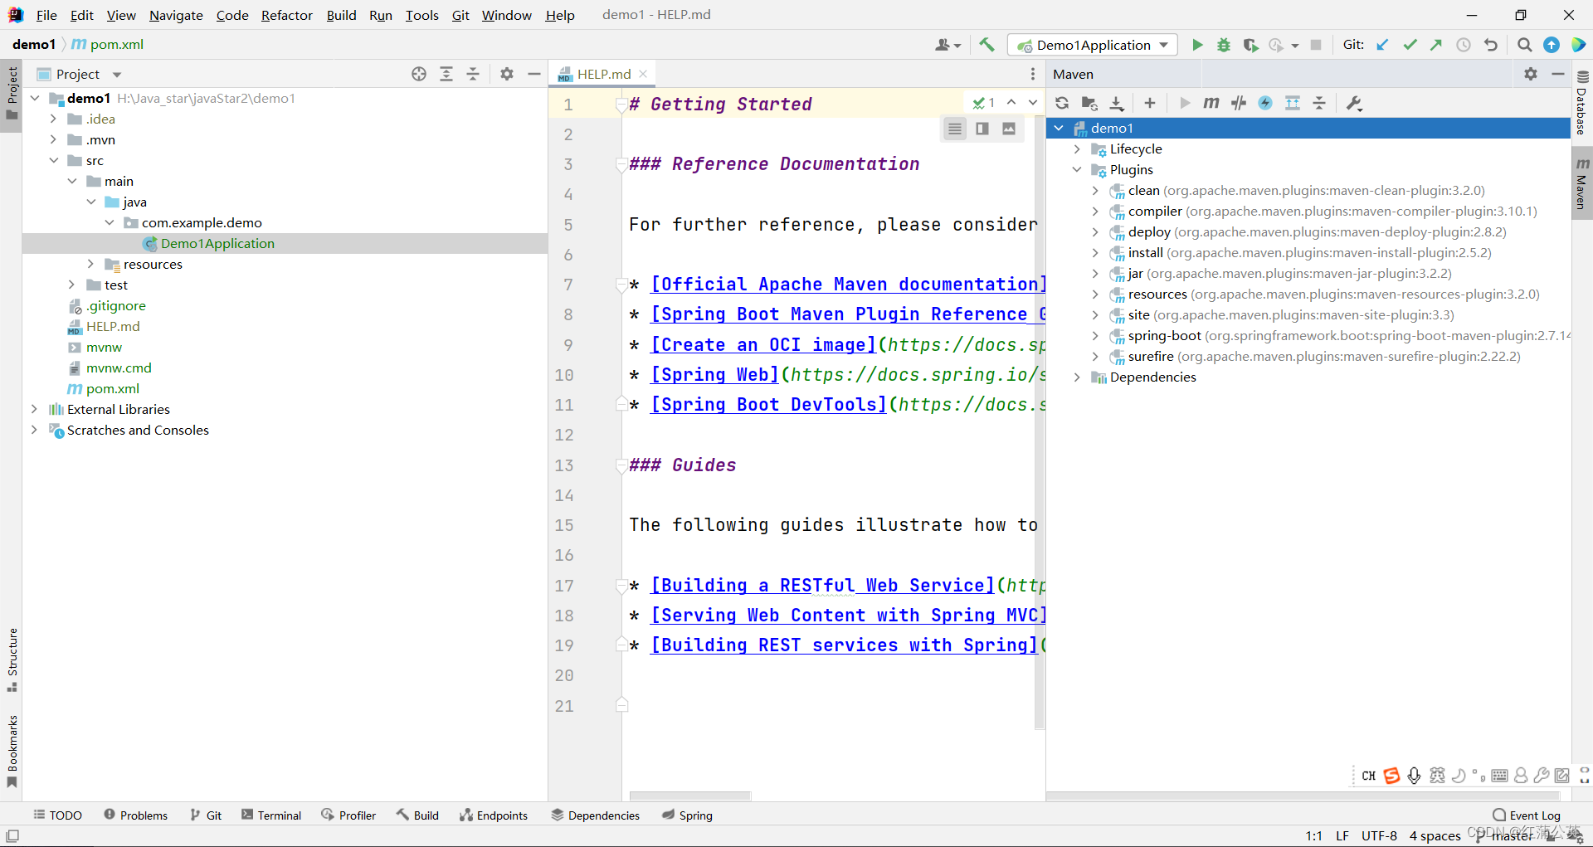
Task: Collapse the src folder
Action: (x=53, y=160)
